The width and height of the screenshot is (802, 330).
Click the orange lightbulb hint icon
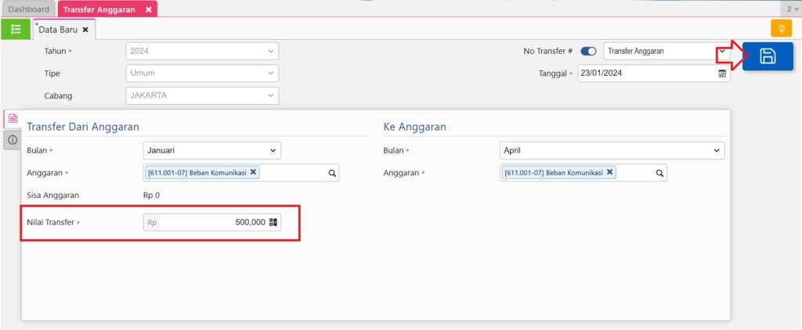(x=781, y=29)
